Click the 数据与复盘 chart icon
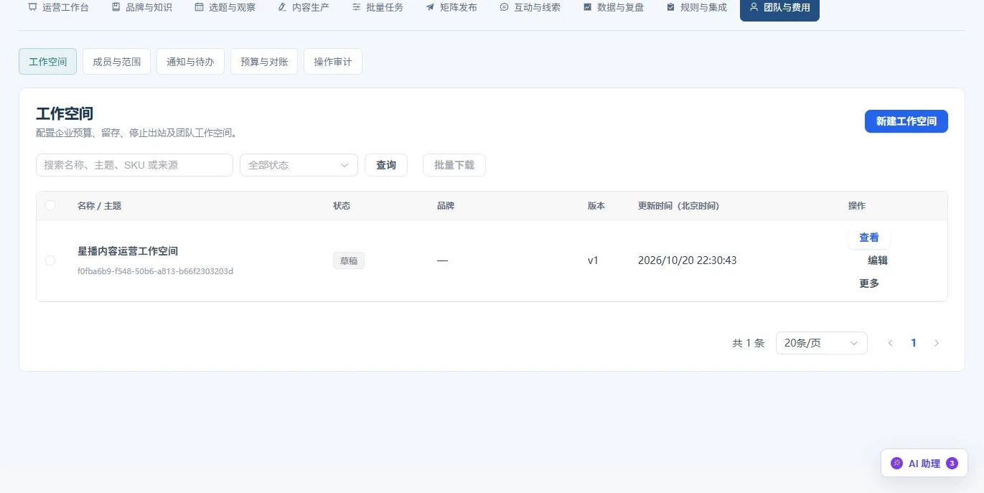Screen dimensions: 984x493 point(587,7)
